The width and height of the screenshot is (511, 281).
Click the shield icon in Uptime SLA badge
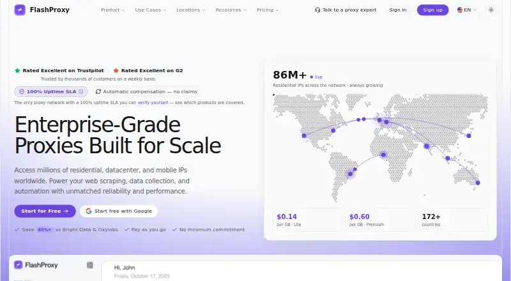pyautogui.click(x=22, y=91)
